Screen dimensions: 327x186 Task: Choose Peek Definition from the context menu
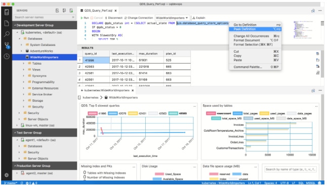(x=255, y=29)
